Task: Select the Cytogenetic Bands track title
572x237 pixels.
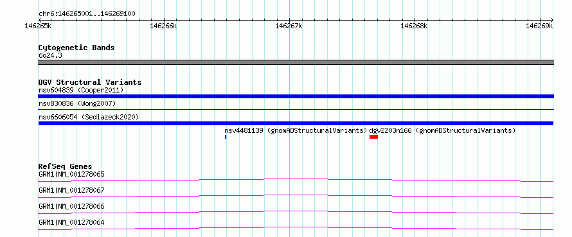Action: (x=76, y=48)
